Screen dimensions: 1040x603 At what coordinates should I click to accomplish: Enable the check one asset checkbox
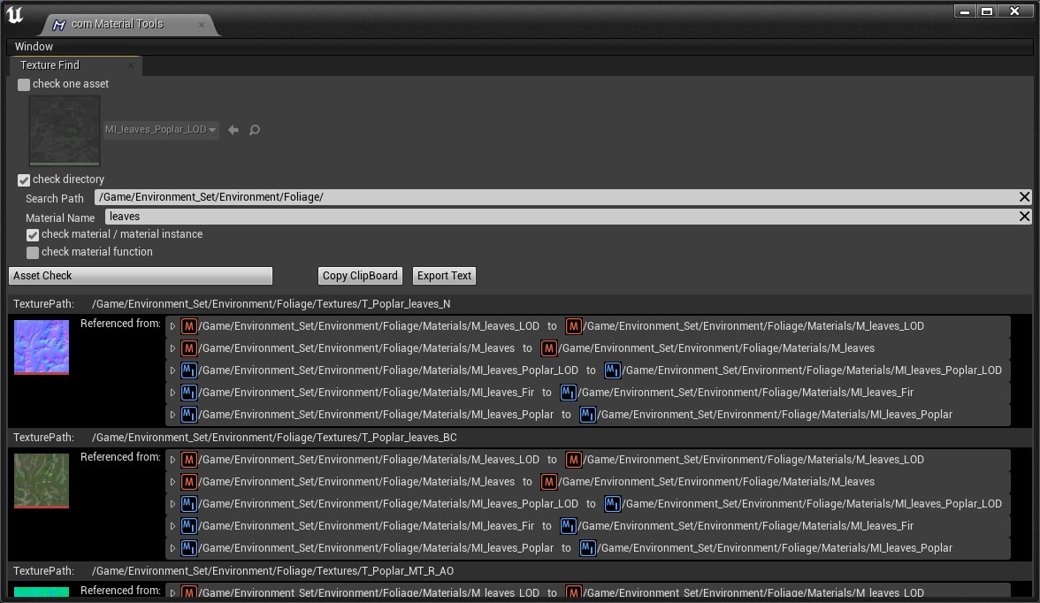24,85
